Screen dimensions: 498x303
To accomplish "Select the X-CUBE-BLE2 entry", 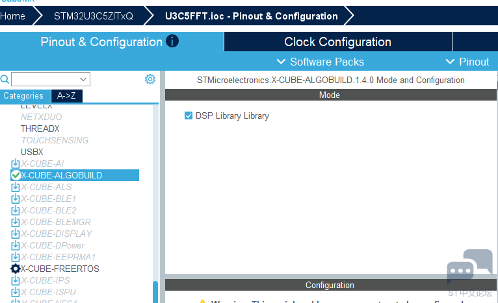I will point(49,210).
